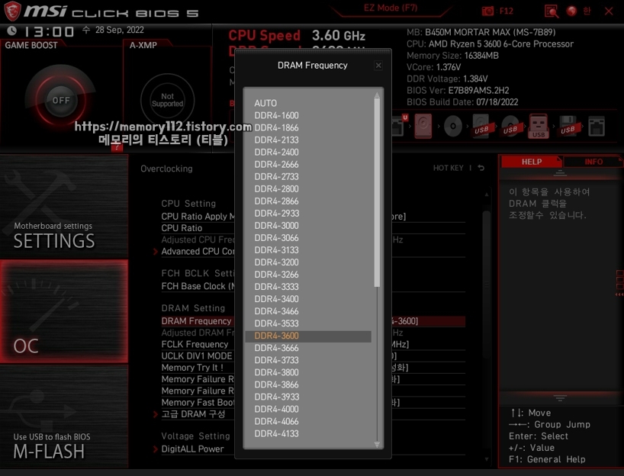Choose DDR4-3133 frequency option

pos(277,250)
